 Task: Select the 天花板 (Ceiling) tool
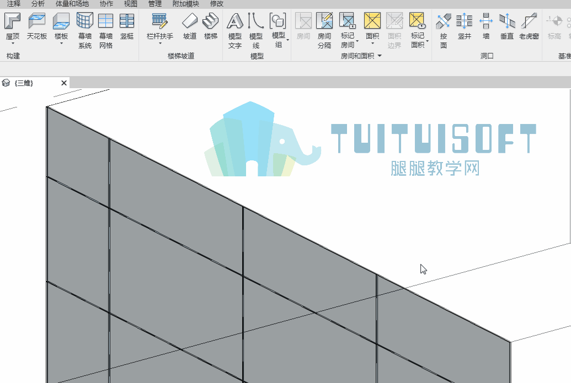point(37,26)
